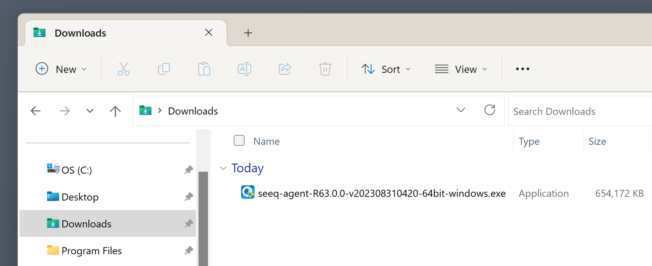Select the Downloads tab
The image size is (652, 266).
(80, 33)
